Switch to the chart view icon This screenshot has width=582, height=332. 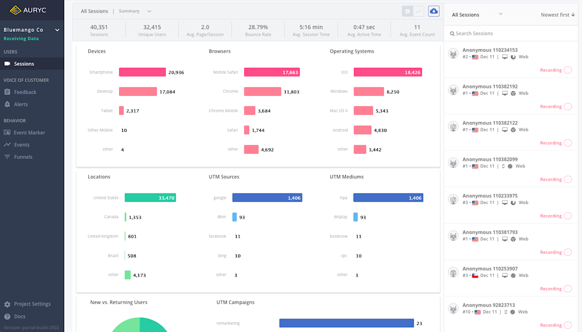(x=419, y=11)
